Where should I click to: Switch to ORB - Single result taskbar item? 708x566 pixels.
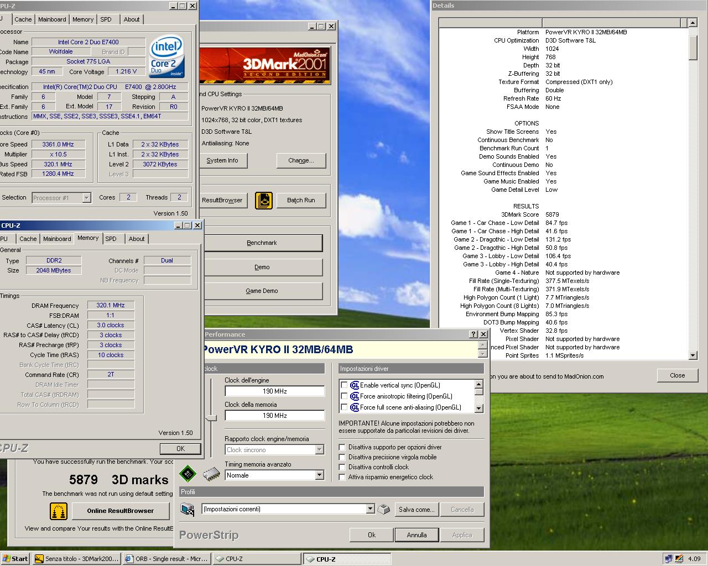pos(167,559)
